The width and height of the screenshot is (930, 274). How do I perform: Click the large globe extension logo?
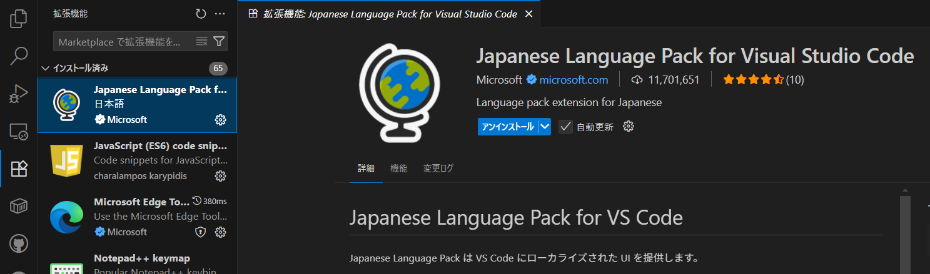400,93
